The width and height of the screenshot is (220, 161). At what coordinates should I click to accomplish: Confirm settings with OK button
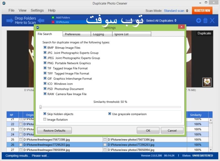point(148,130)
